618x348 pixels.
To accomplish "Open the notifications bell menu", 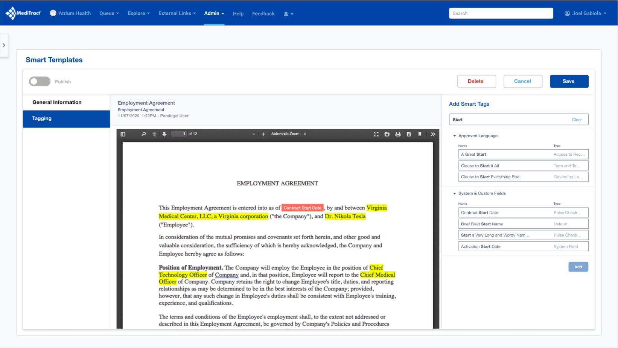I will pos(288,14).
